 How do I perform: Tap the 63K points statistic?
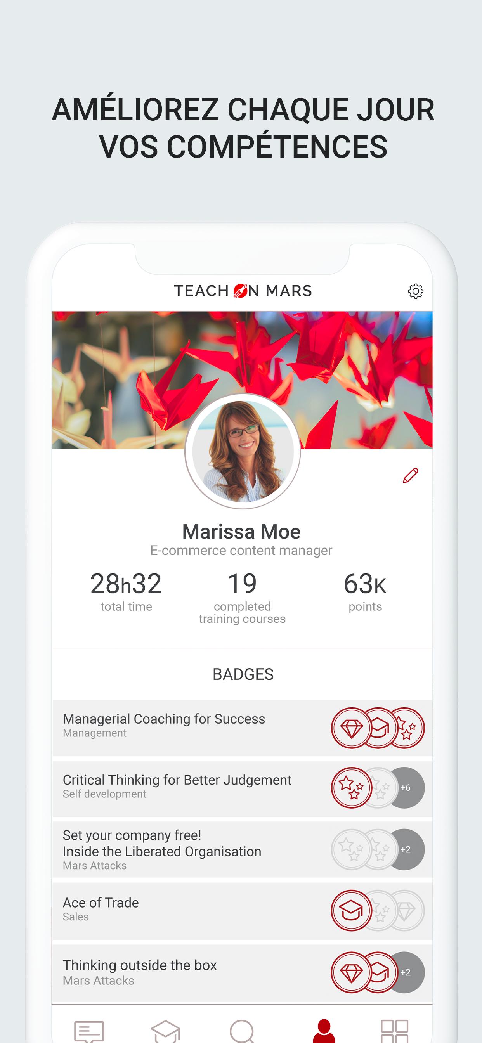pos(365,592)
